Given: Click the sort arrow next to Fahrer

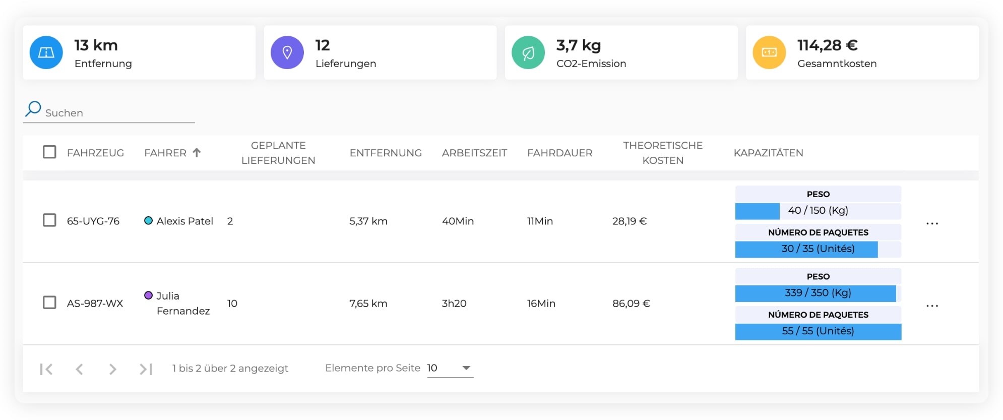Looking at the screenshot, I should [x=197, y=152].
